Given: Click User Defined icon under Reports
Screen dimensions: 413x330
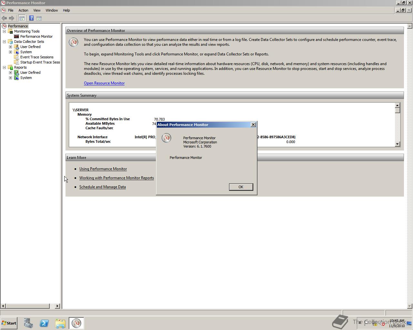Looking at the screenshot, I should [16, 73].
